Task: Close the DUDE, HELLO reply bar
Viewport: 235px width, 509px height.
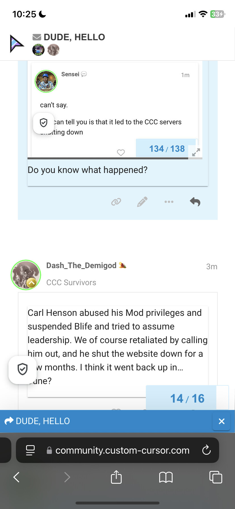Action: [x=222, y=421]
